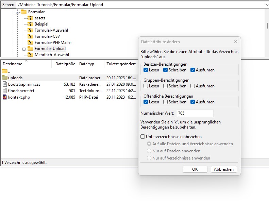
Task: Click the Server path input field
Action: pyautogui.click(x=142, y=5)
